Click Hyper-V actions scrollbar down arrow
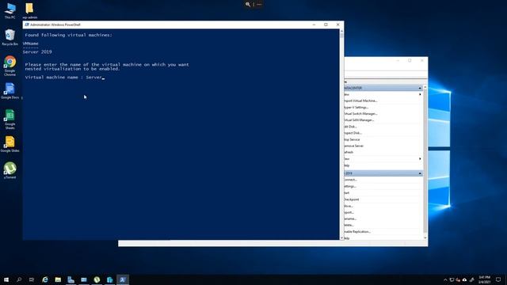The width and height of the screenshot is (507, 285). pyautogui.click(x=425, y=237)
